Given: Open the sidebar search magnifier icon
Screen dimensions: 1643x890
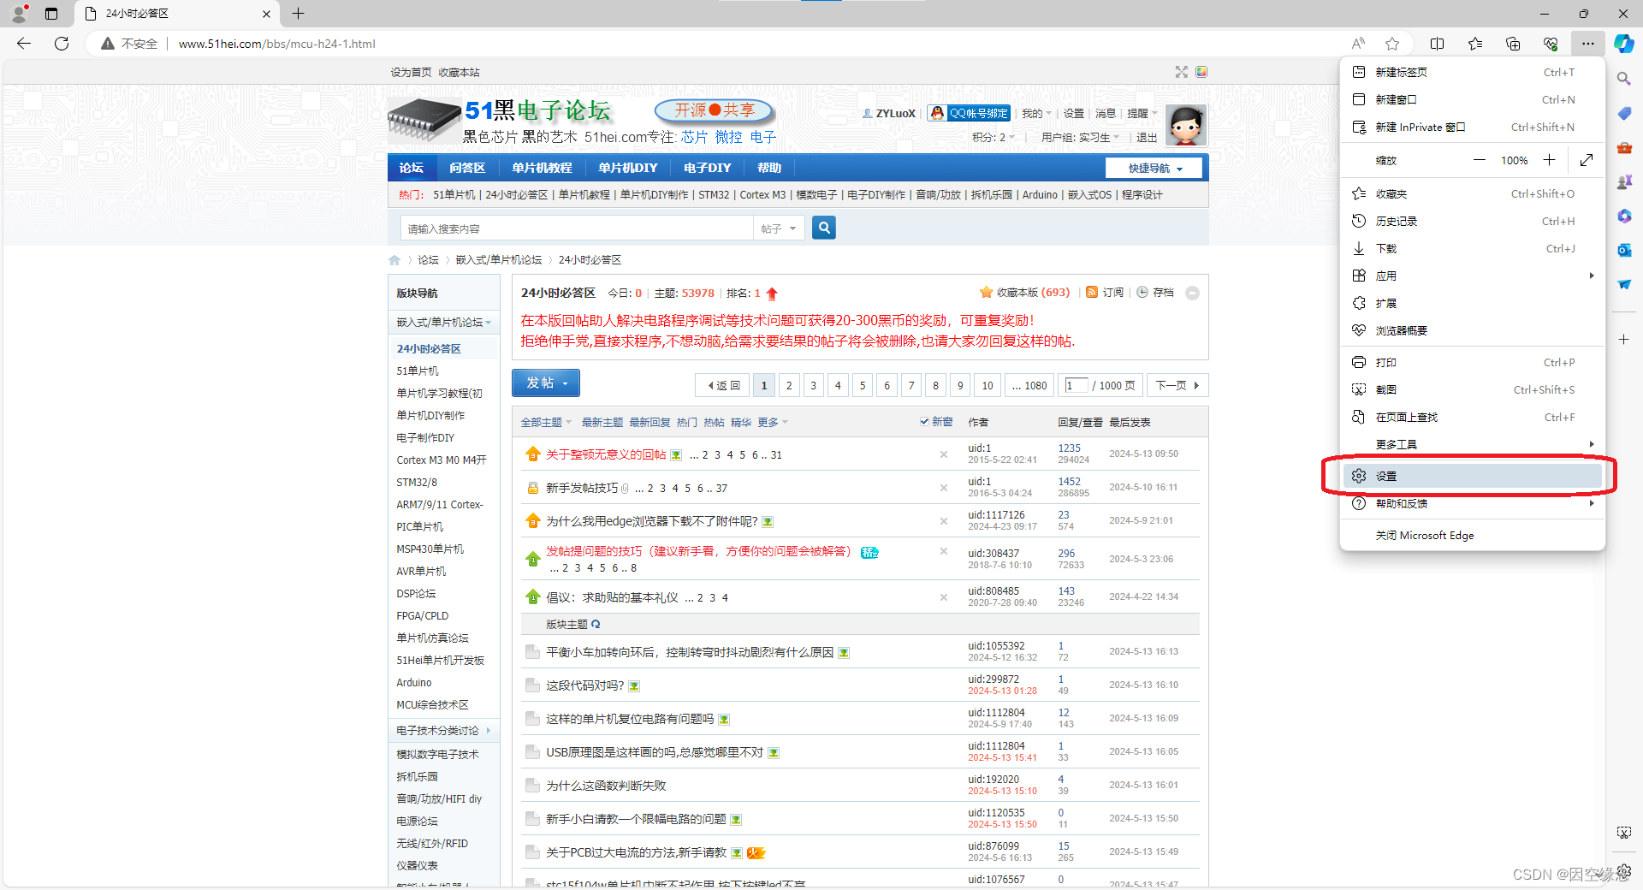Looking at the screenshot, I should pos(1623,79).
